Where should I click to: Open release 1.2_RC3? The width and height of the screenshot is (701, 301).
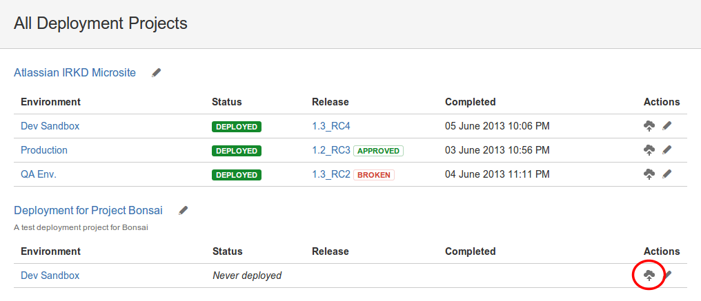click(330, 150)
